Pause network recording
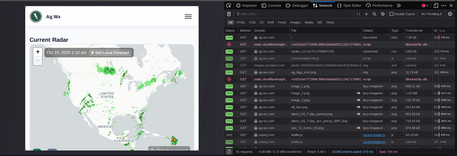This screenshot has width=457, height=156. pos(358,14)
